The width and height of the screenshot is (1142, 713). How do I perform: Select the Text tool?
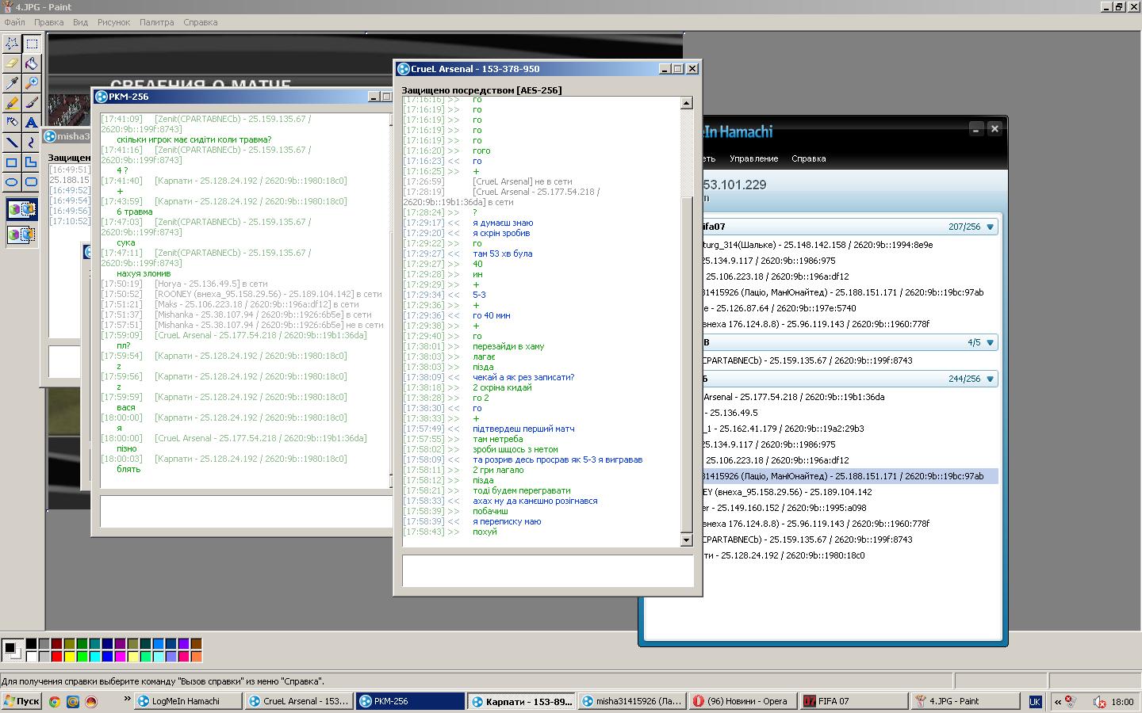[31, 123]
